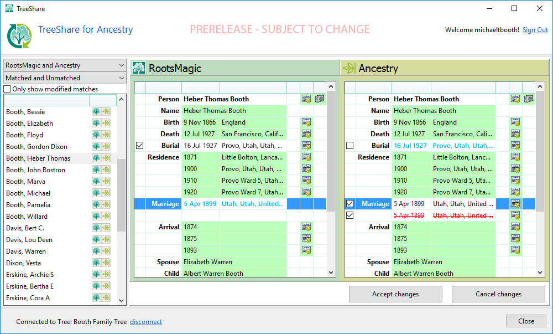553x334 pixels.
Task: Click RootsMagic panel scroll down arrow
Action: [x=331, y=272]
